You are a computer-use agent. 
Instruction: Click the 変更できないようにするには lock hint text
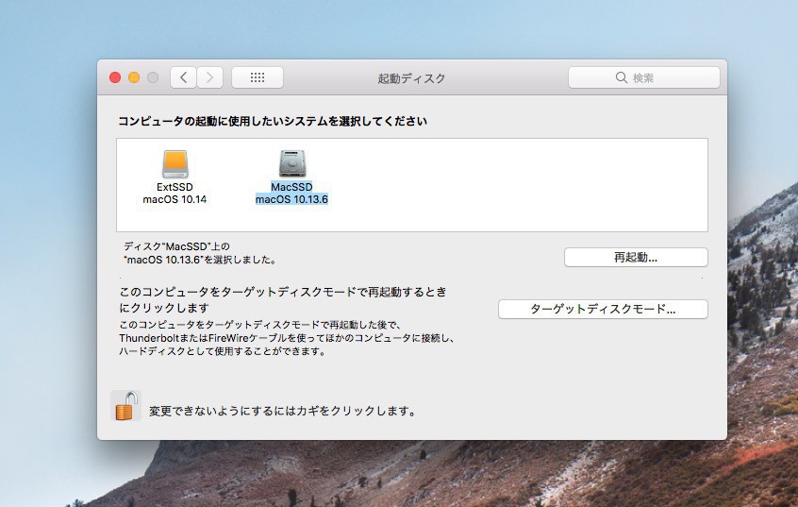click(282, 412)
